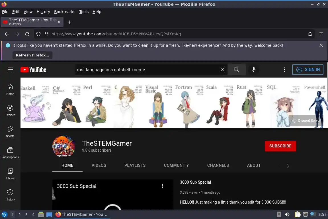Close the TheSTEMGamer tab

[59, 22]
